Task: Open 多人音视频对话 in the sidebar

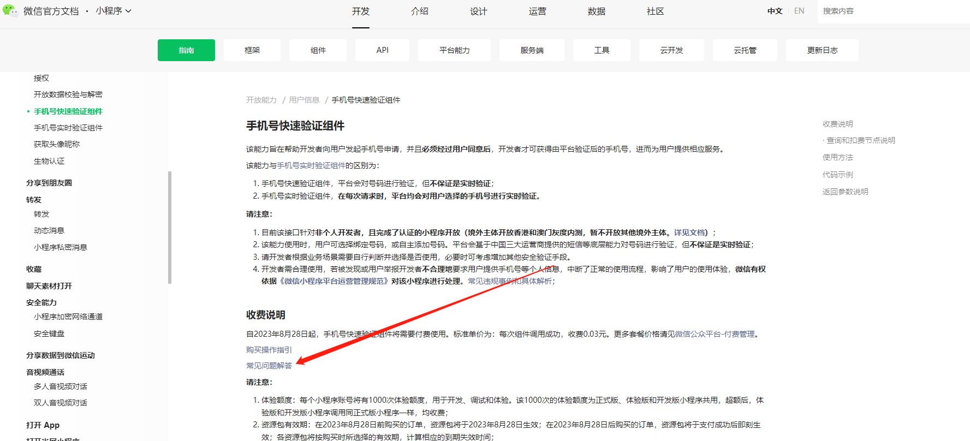Action: [x=61, y=386]
